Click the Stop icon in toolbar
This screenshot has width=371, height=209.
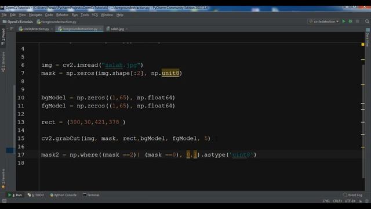click(358, 21)
